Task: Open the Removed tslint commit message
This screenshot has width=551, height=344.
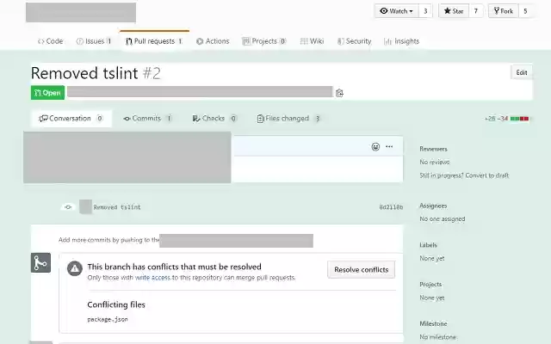Action: pyautogui.click(x=117, y=207)
